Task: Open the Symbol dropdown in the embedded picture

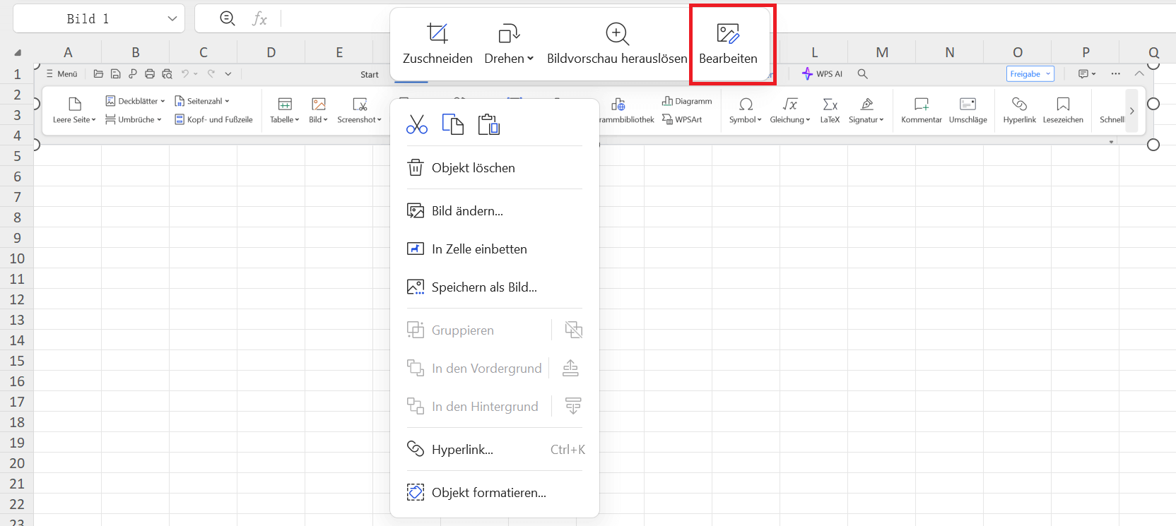Action: pyautogui.click(x=746, y=110)
